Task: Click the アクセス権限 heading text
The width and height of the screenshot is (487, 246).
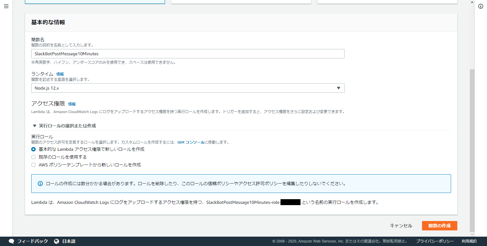Action: (48, 104)
